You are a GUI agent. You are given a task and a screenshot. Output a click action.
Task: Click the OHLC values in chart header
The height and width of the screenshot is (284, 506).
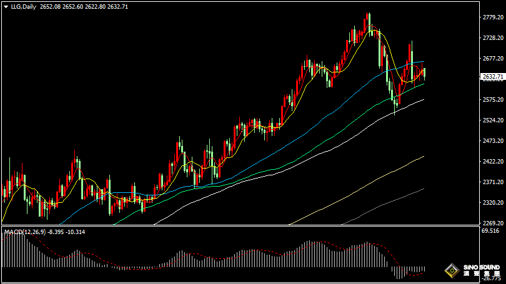(x=84, y=7)
